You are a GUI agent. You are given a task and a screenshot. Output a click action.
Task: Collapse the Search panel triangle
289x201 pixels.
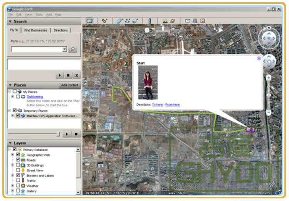point(10,21)
